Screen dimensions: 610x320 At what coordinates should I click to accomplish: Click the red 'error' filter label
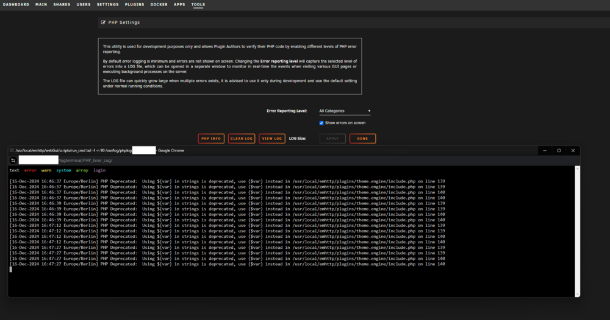coord(30,170)
